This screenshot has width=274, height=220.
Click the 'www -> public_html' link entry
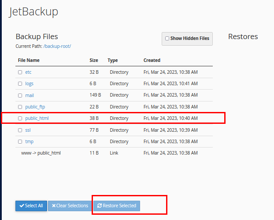41,153
